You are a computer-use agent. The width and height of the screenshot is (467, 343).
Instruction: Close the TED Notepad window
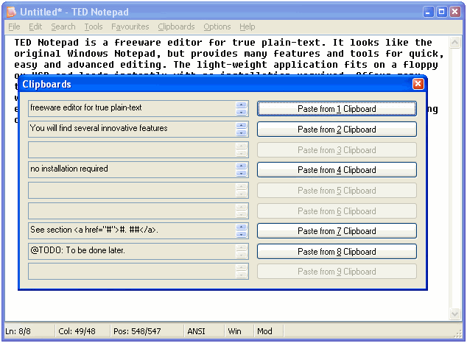point(455,12)
